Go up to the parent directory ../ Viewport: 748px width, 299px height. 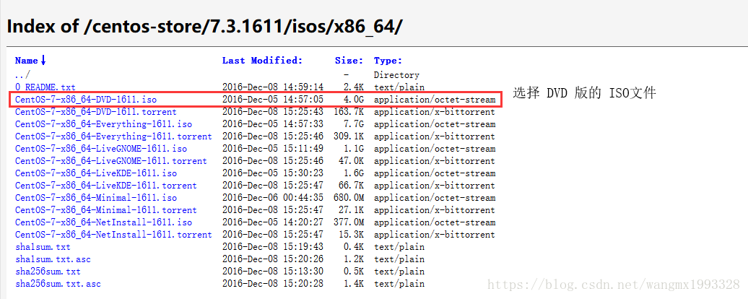(22, 75)
